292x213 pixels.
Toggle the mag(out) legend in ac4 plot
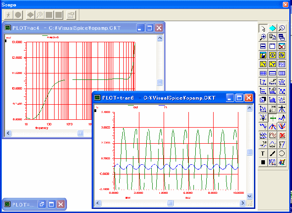click(52, 37)
